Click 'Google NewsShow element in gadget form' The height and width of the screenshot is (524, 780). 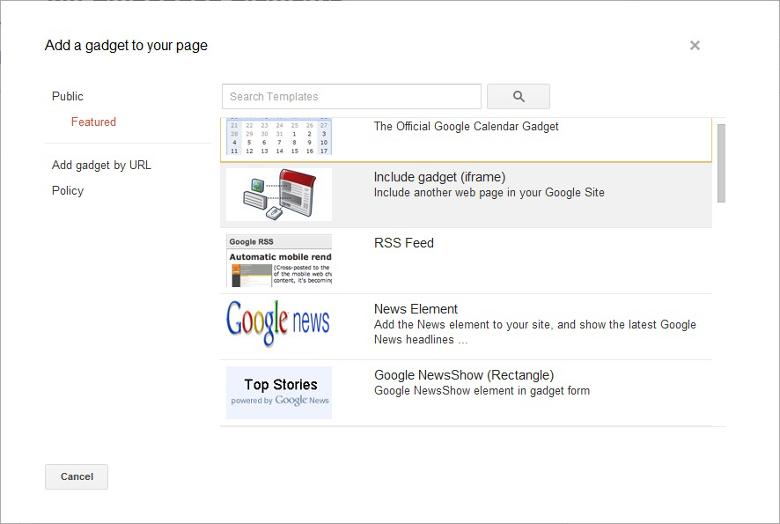click(x=482, y=391)
